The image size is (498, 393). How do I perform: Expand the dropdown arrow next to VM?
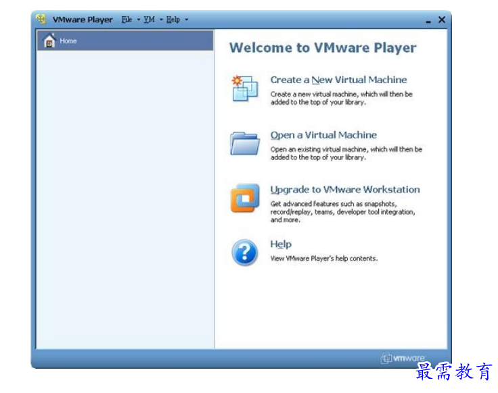pos(161,20)
